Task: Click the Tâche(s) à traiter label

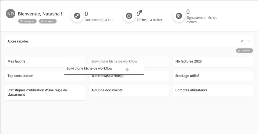Action: pos(150,20)
